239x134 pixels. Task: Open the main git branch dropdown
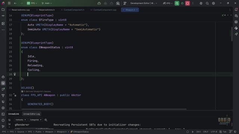coord(47,3)
